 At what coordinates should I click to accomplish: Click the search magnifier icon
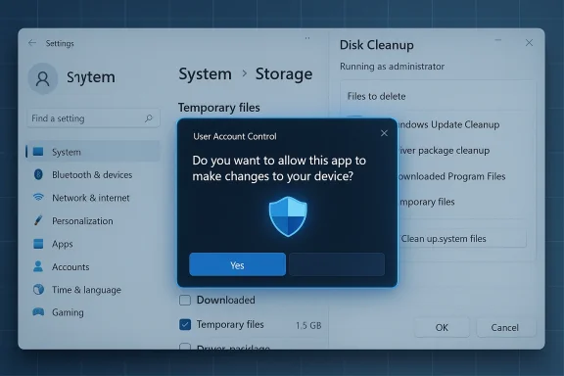pos(149,118)
